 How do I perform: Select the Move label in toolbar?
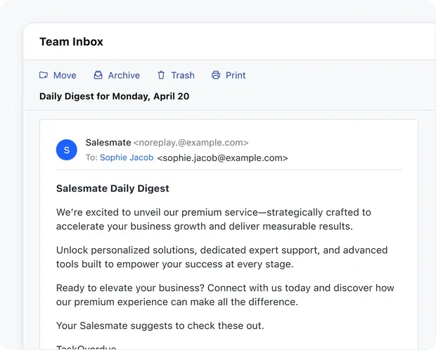pyautogui.click(x=65, y=75)
